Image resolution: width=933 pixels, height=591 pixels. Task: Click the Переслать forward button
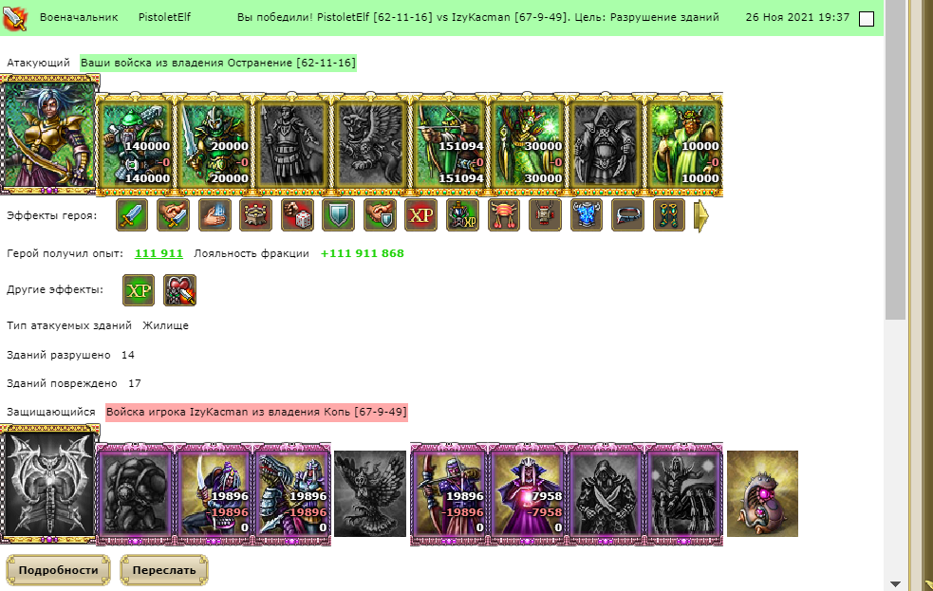point(164,570)
